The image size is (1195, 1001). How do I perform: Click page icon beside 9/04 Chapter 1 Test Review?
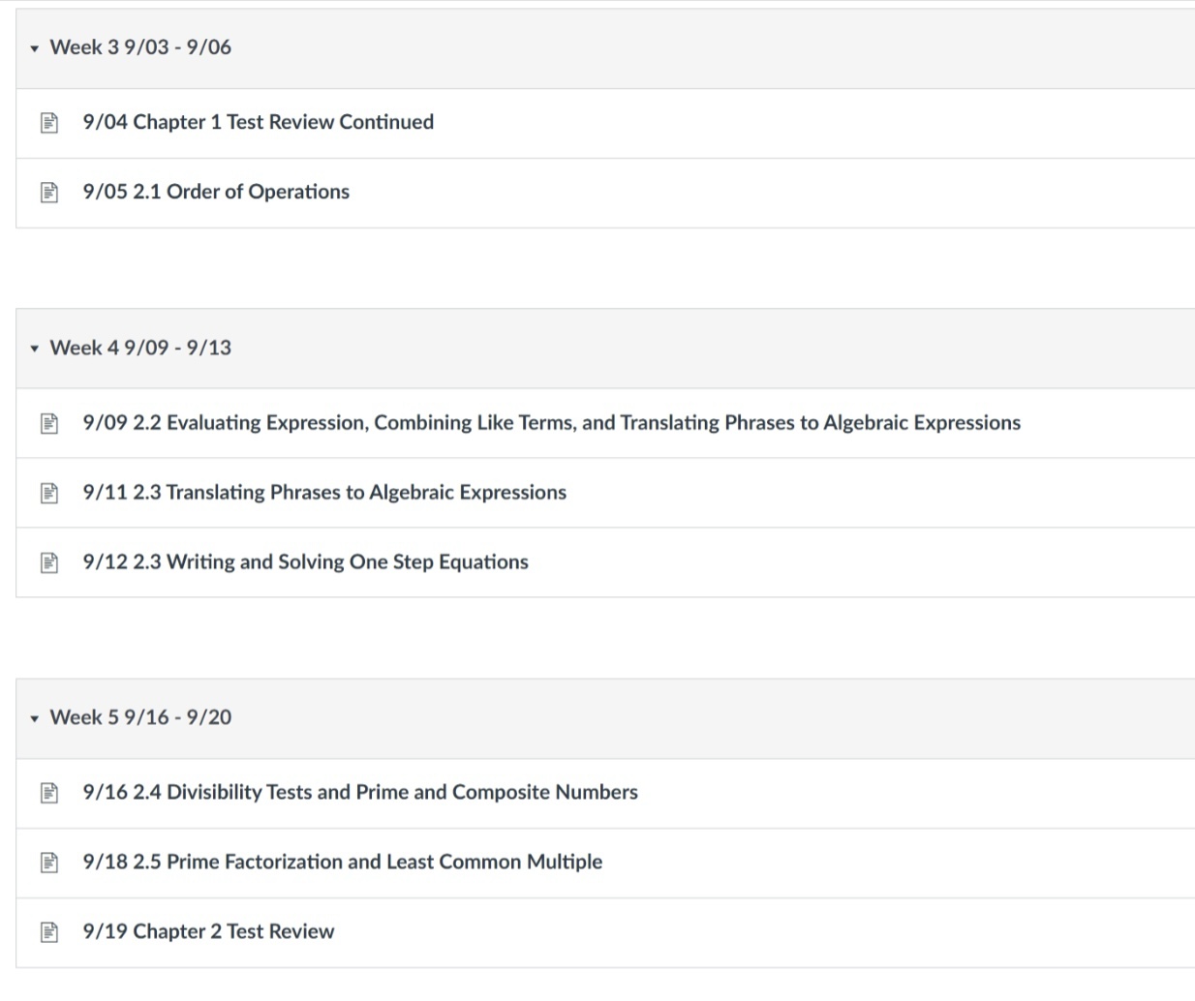(x=49, y=123)
